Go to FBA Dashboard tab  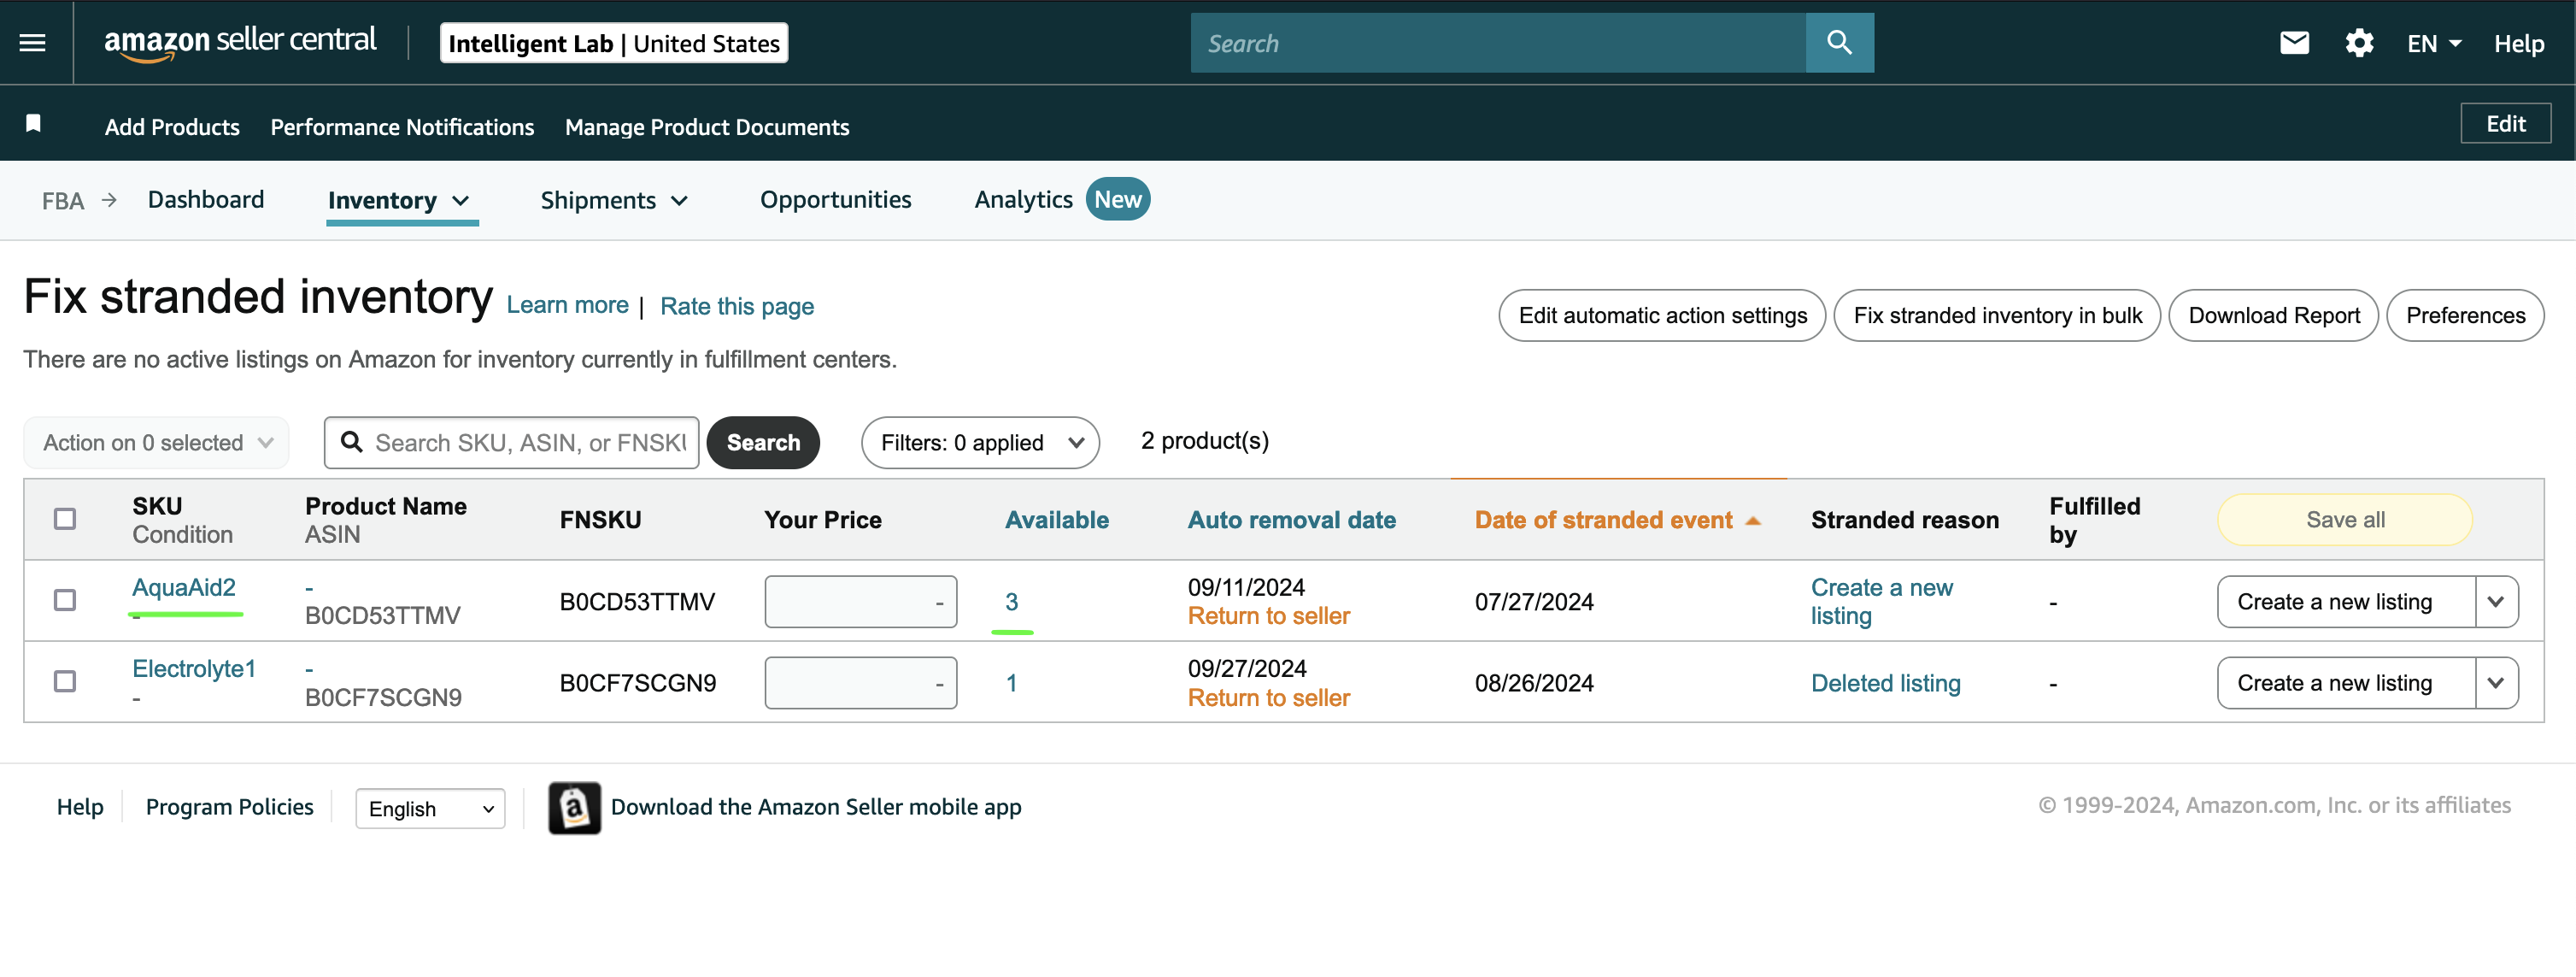(x=206, y=200)
